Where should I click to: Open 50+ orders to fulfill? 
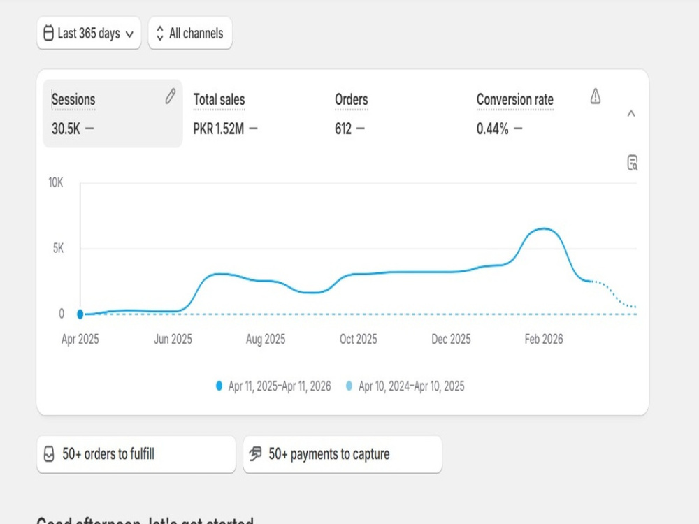coord(136,454)
